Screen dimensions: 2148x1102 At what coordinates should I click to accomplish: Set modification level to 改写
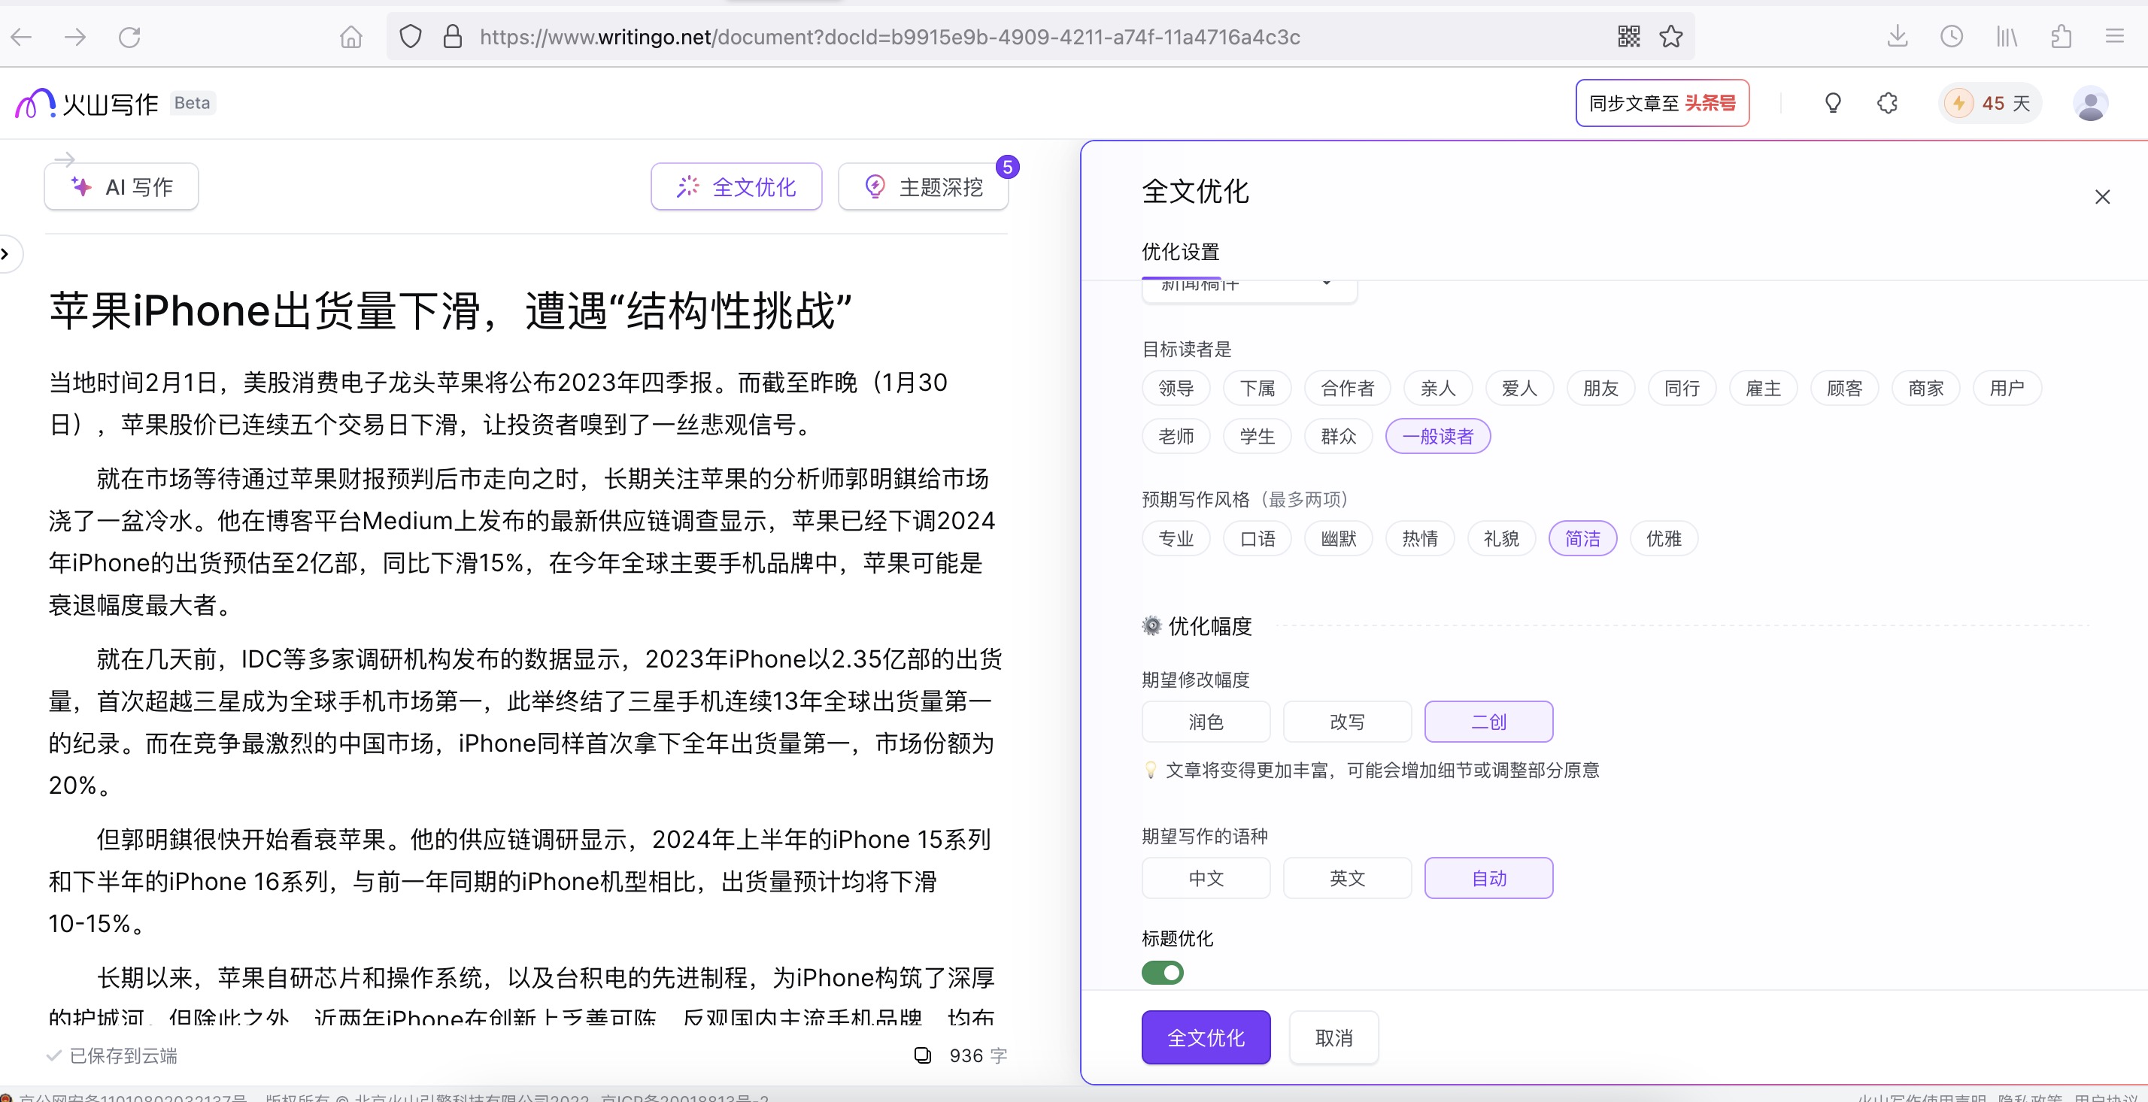click(1347, 721)
